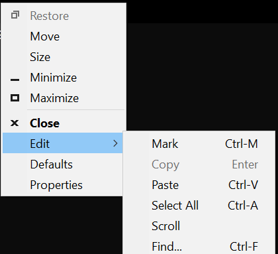278x254 pixels.
Task: Choose Size from the window menu
Action: pos(64,57)
